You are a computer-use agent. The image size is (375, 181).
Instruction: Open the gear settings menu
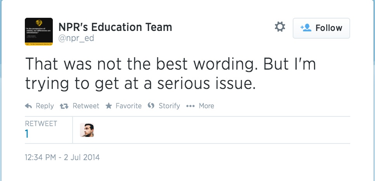(280, 27)
